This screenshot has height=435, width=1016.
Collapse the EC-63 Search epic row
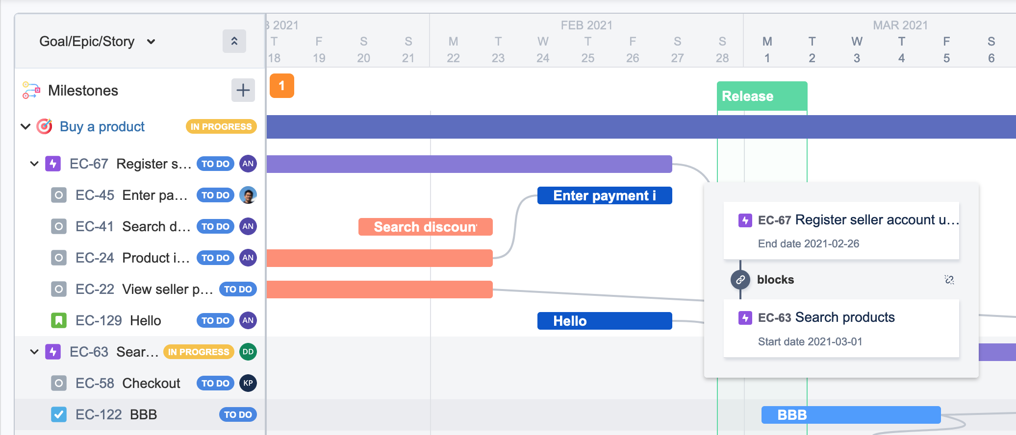[34, 352]
